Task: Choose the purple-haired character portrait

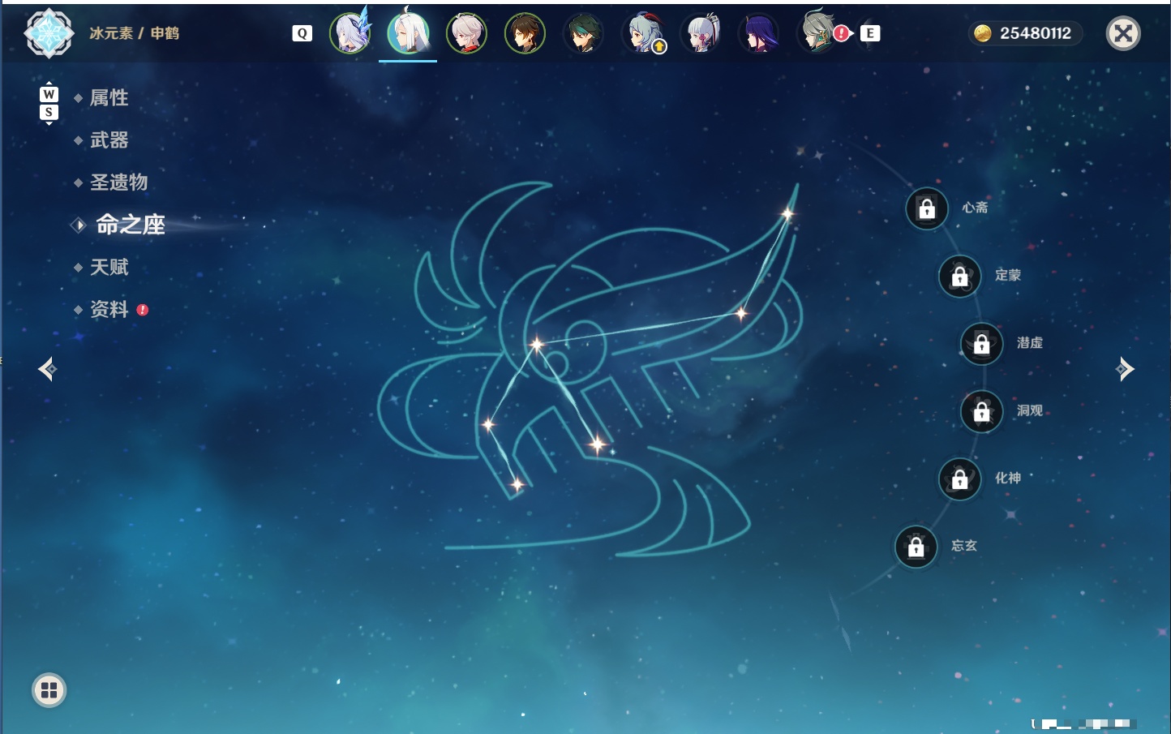Action: pyautogui.click(x=759, y=33)
